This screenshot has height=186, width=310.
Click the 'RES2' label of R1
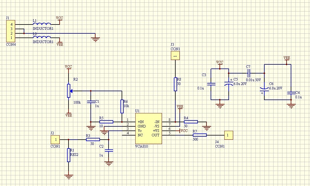pos(74,155)
